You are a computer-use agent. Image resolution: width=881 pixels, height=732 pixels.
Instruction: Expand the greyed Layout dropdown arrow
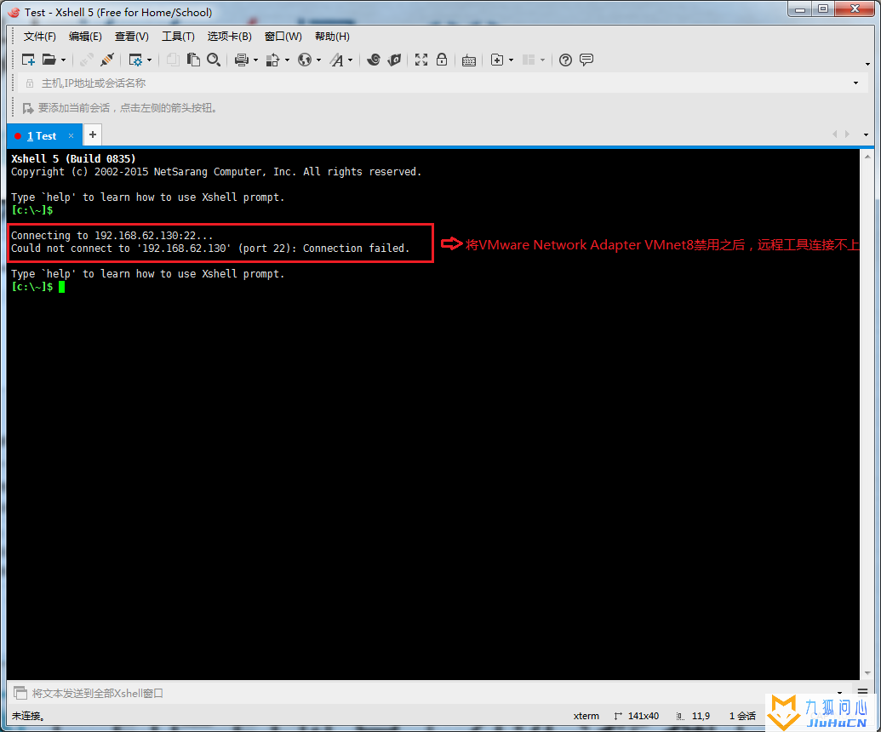[x=542, y=60]
